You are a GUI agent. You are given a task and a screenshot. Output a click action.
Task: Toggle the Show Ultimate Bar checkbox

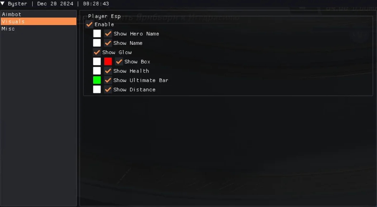(108, 80)
